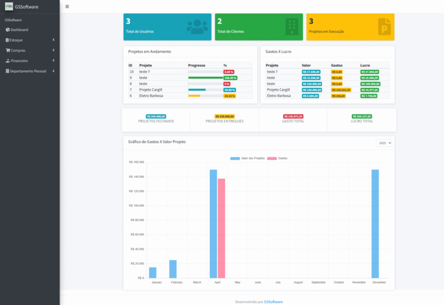Screen dimensions: 444x305
Task: Select the Compras sidebar menu item
Action: [x=18, y=50]
